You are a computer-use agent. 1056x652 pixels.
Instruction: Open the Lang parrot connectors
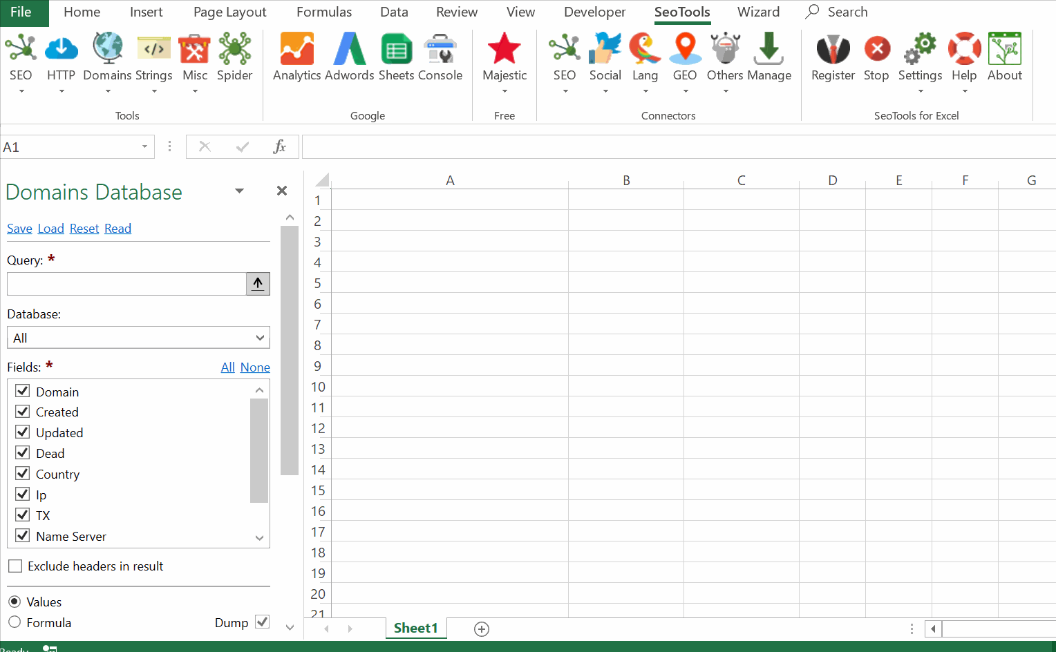[645, 48]
